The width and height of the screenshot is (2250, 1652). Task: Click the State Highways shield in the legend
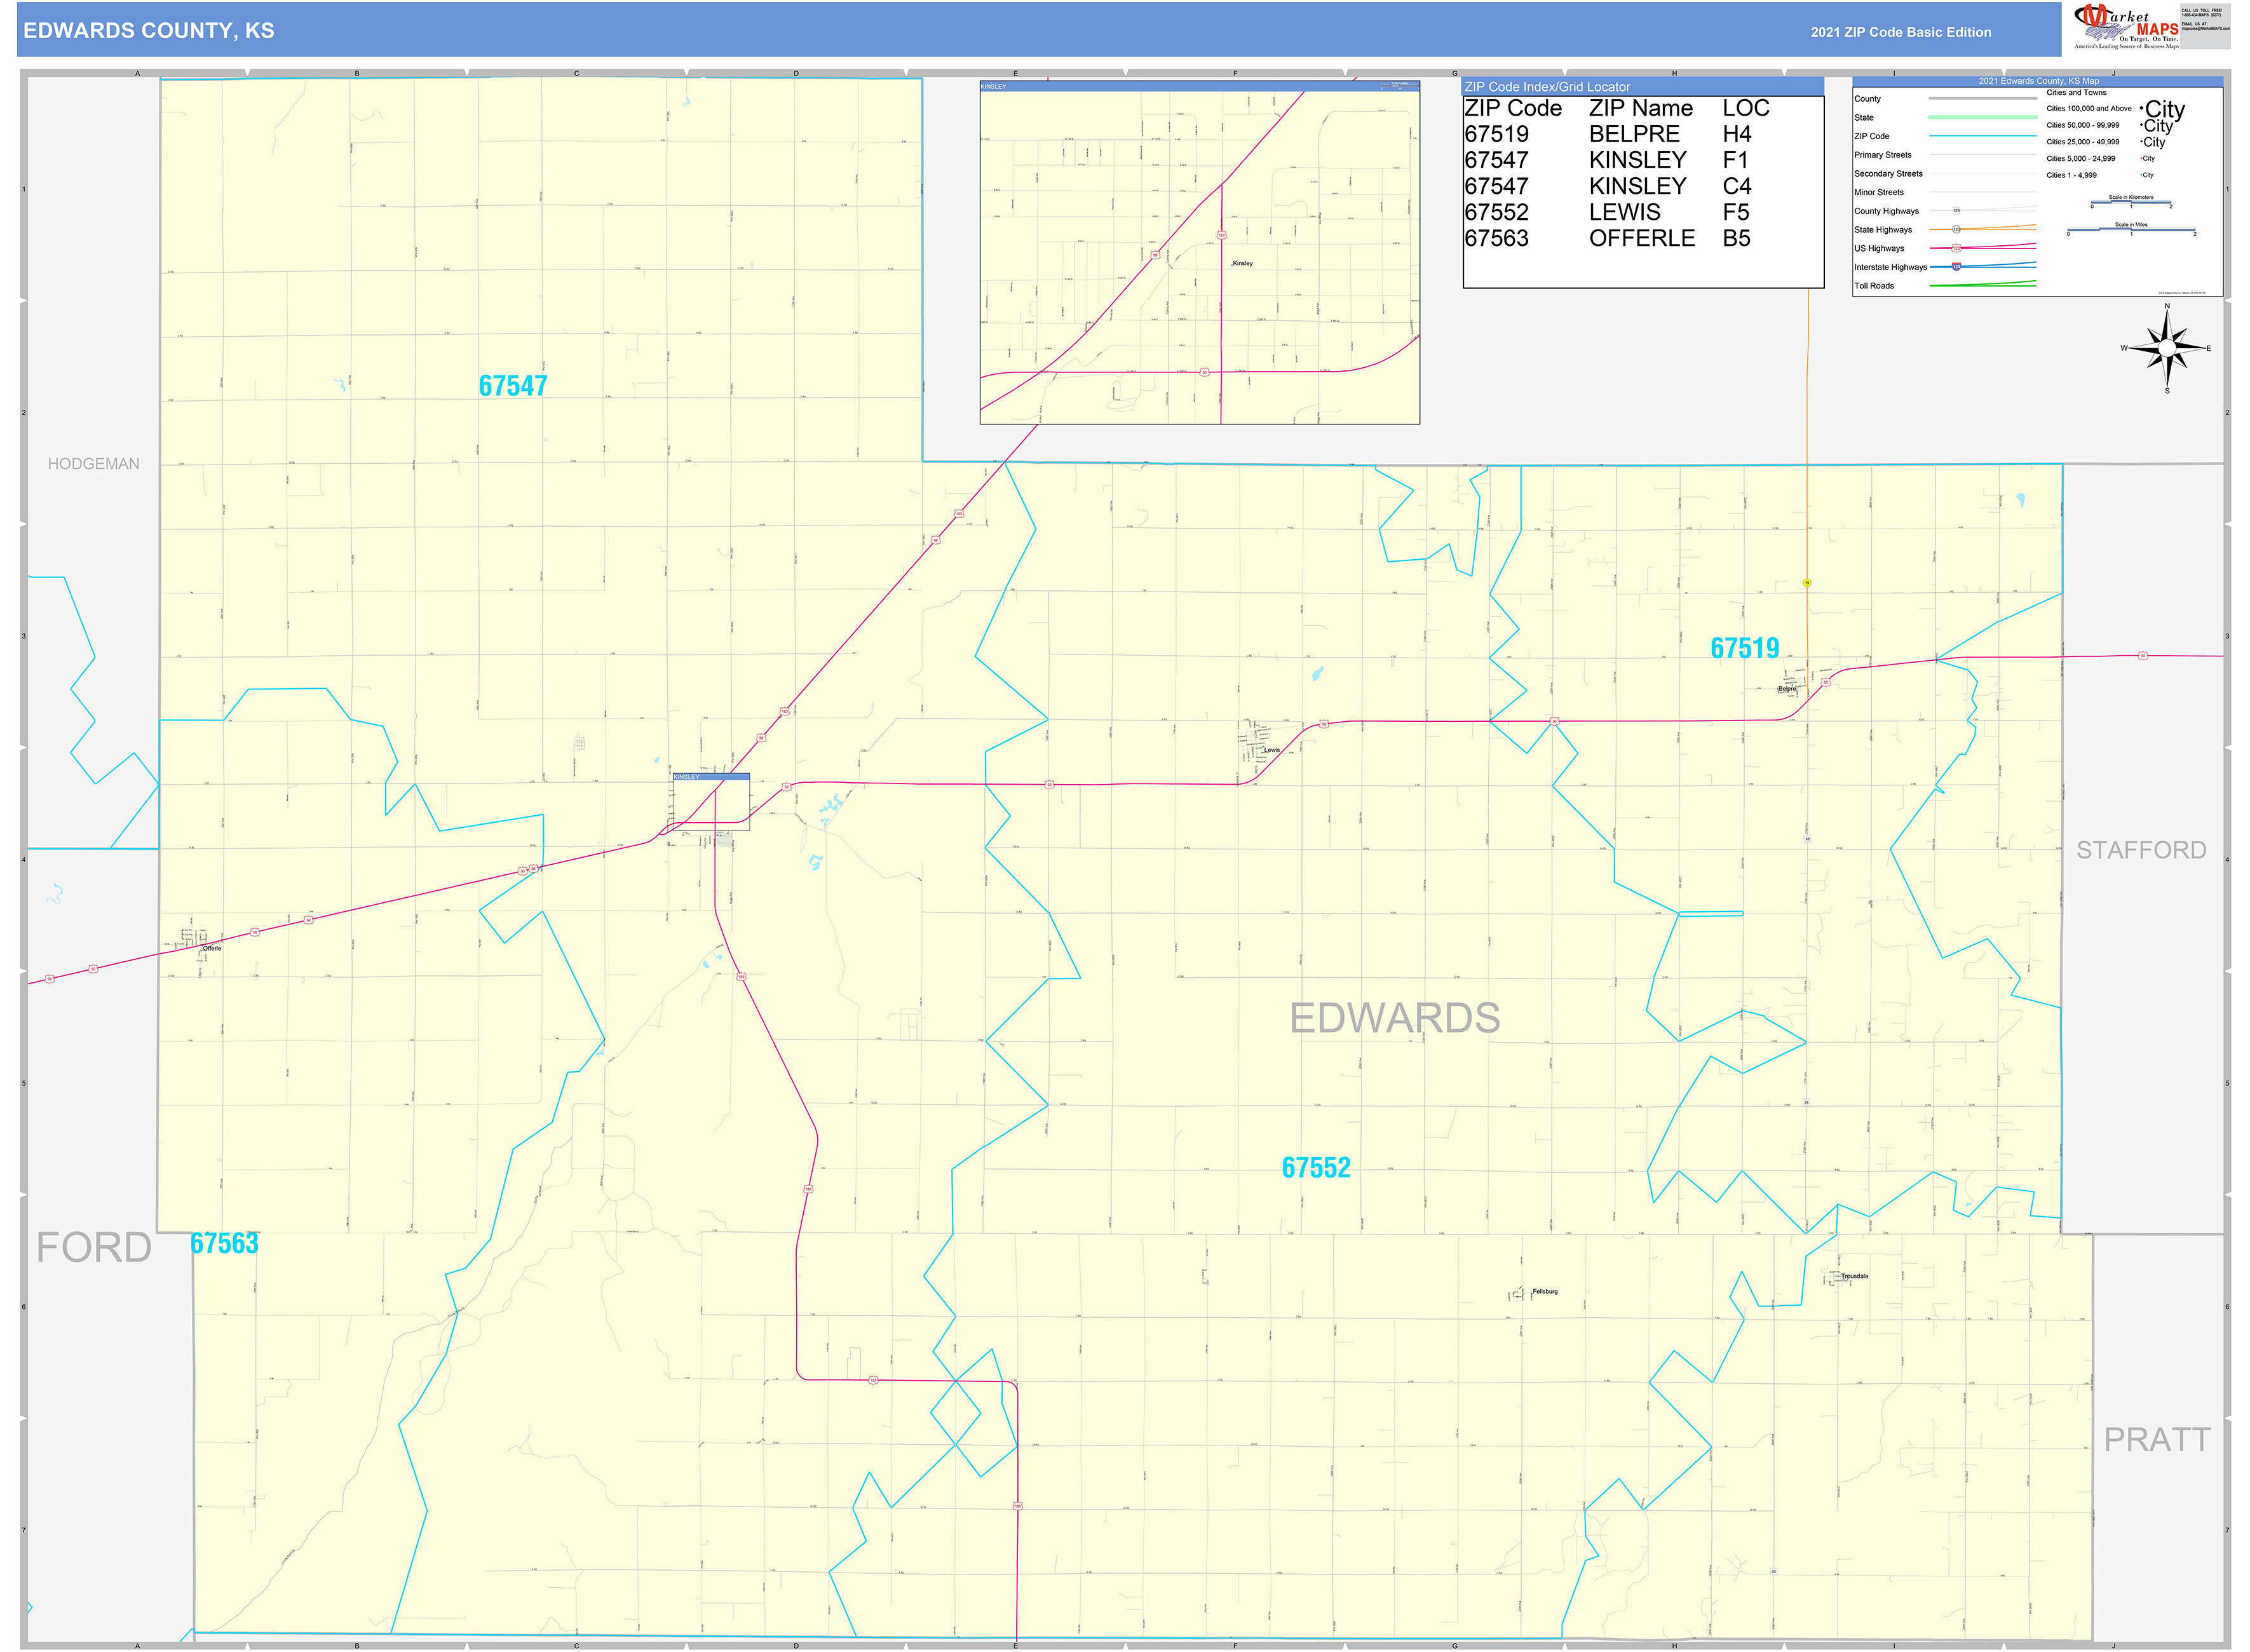(1957, 230)
